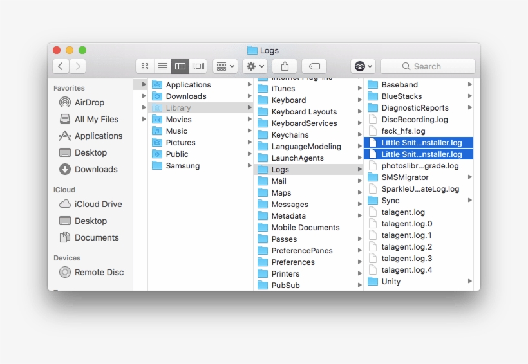Image resolution: width=528 pixels, height=364 pixels.
Task: Select the Printers folder
Action: (309, 274)
